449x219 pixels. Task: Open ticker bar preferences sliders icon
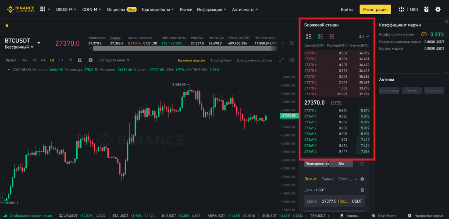pyautogui.click(x=292, y=43)
